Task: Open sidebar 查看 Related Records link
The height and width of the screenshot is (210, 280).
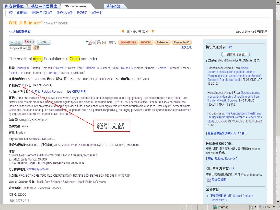Action: [x=221, y=159]
